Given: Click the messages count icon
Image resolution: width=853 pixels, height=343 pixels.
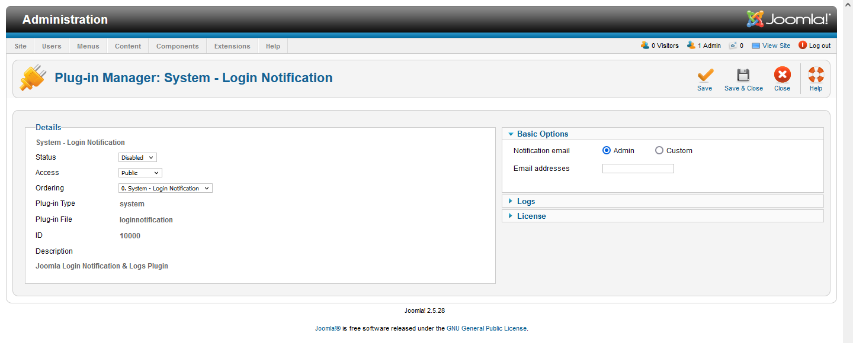Looking at the screenshot, I should [733, 46].
